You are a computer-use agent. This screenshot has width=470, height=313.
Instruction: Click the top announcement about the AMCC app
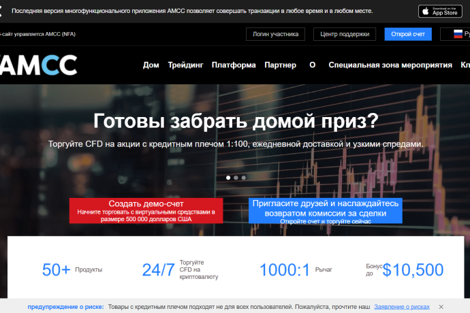click(x=192, y=11)
